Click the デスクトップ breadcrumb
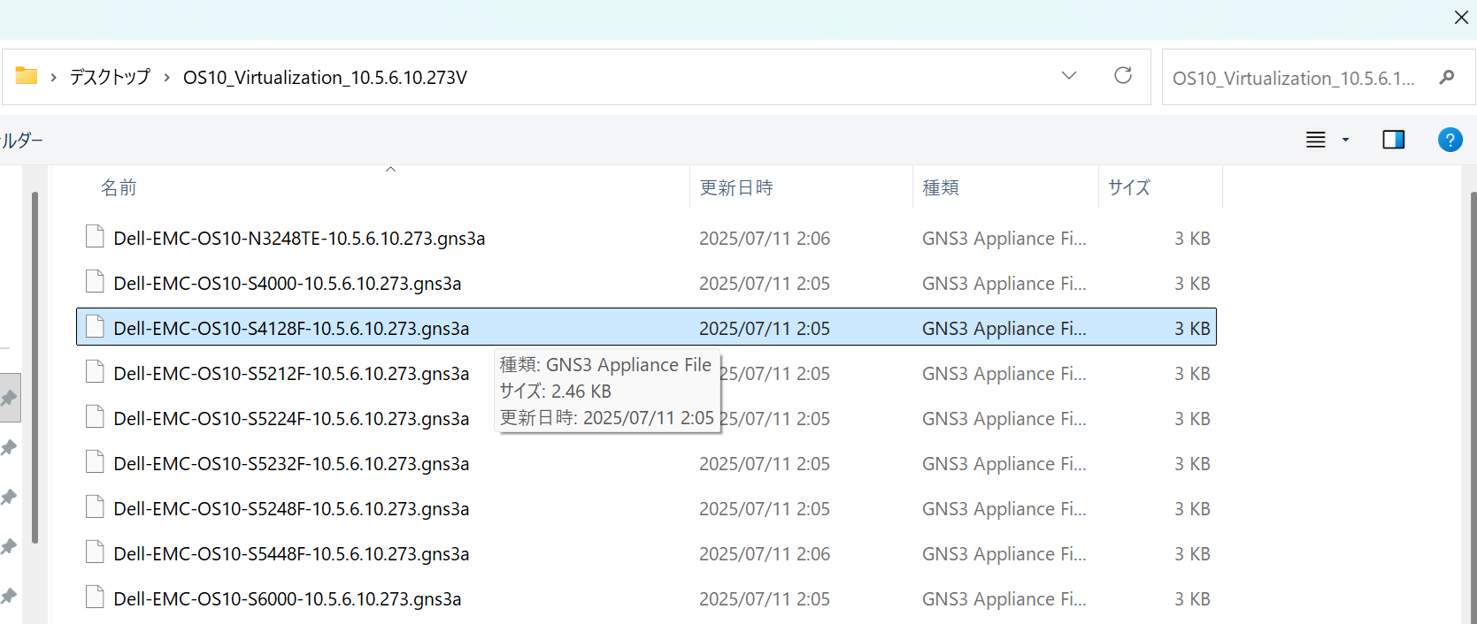Viewport: 1477px width, 624px height. click(110, 77)
